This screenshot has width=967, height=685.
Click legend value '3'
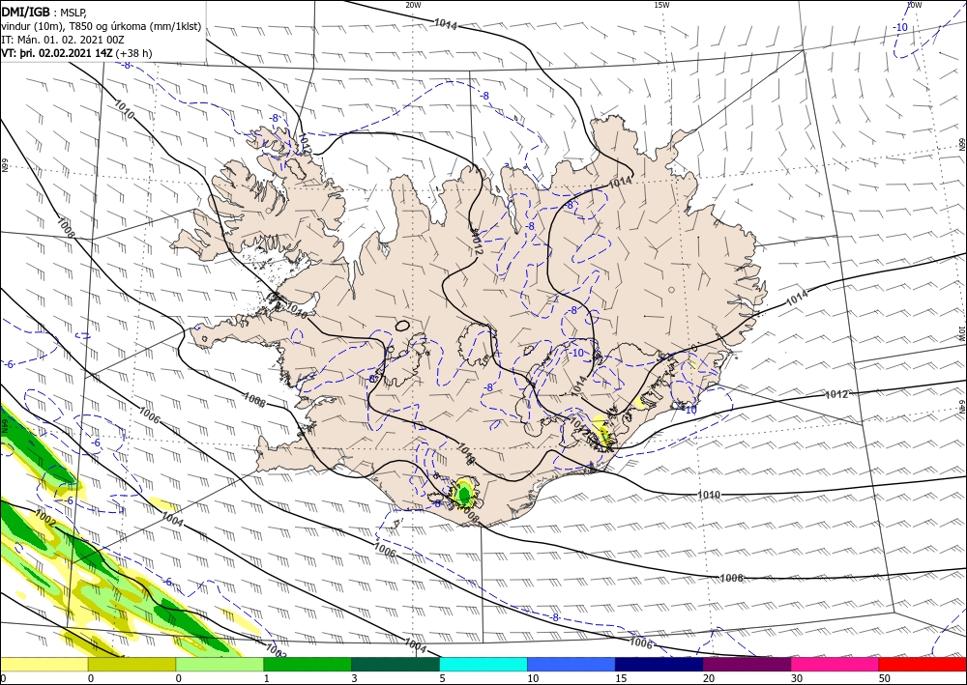pyautogui.click(x=354, y=678)
